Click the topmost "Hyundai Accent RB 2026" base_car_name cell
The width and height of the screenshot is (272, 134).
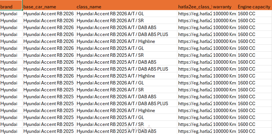[49, 14]
